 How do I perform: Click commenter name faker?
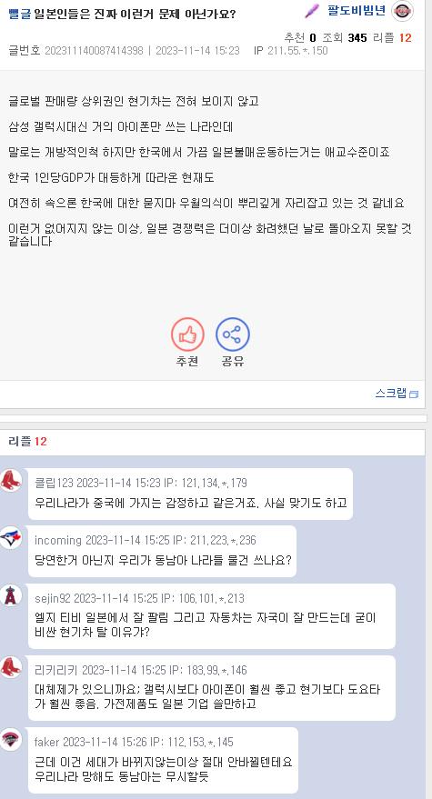click(47, 742)
